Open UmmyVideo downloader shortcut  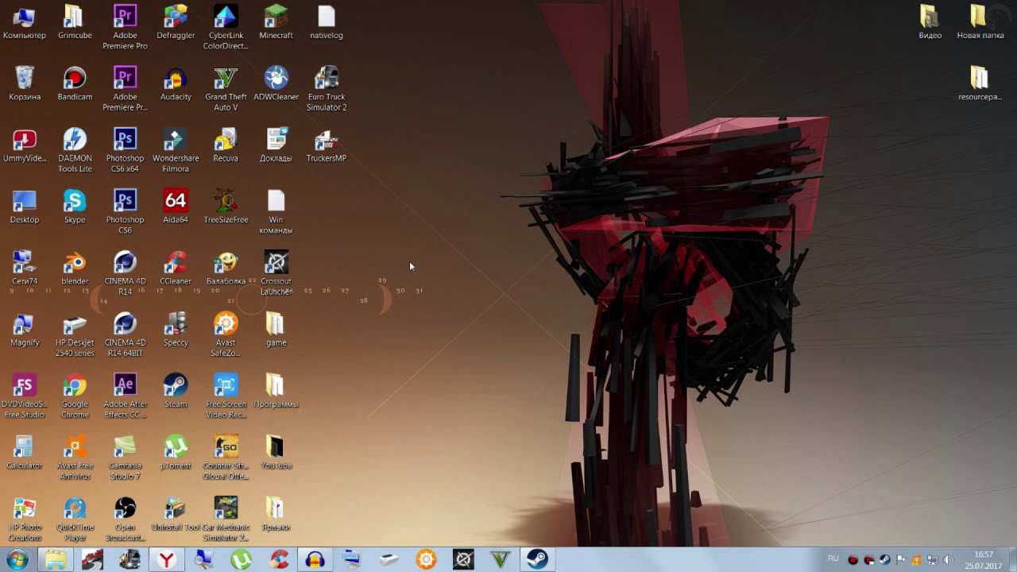[x=25, y=145]
